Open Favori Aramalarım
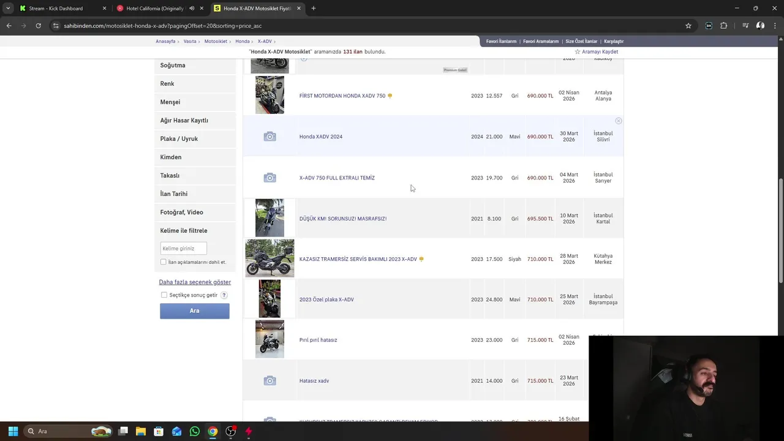 (541, 41)
